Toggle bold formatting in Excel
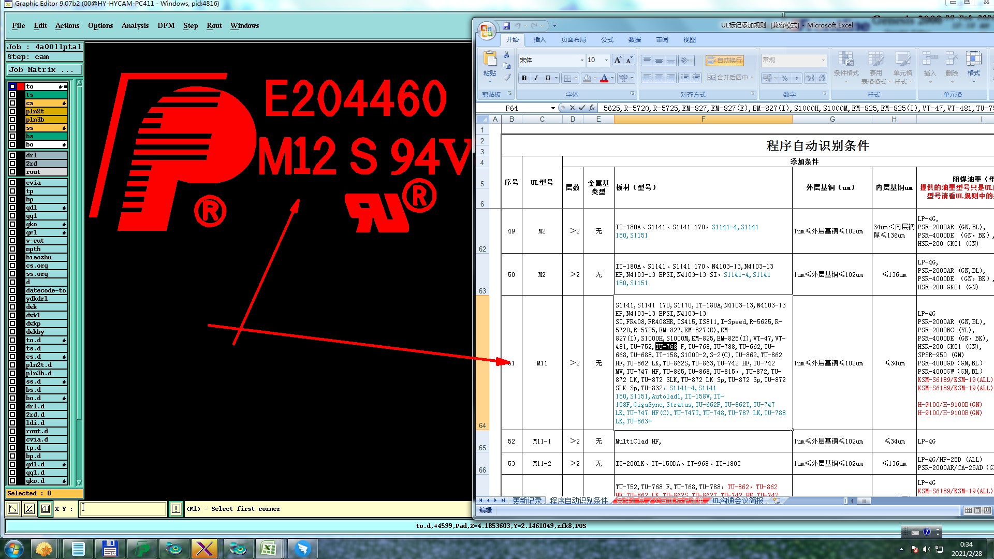Screen dimensions: 994x559 pyautogui.click(x=524, y=78)
